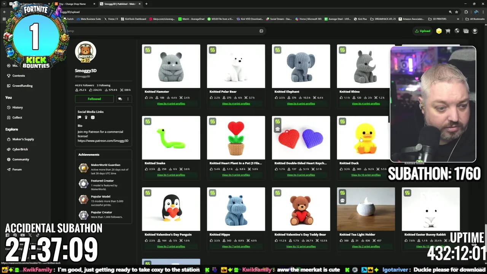Screen dimensions: 487x274
Task: View print profiles under Knitted Tea Light Holder
Action: [x=366, y=247]
